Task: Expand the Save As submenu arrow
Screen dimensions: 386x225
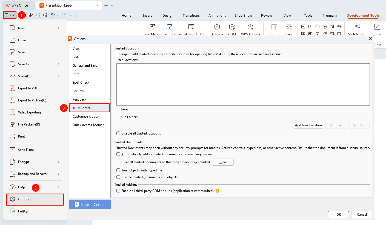Action: tap(58, 64)
